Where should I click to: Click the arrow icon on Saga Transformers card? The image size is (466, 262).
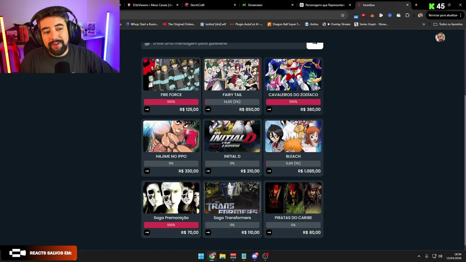tap(208, 233)
